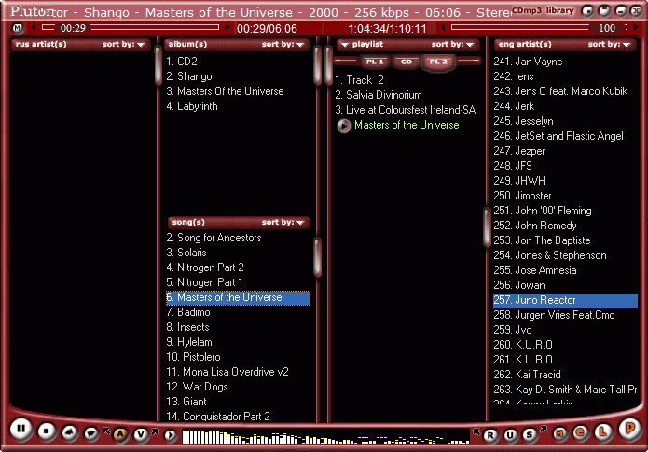Click the large orange P button
The height and width of the screenshot is (452, 648).
coord(629,429)
